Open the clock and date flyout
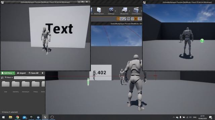 point(202,117)
